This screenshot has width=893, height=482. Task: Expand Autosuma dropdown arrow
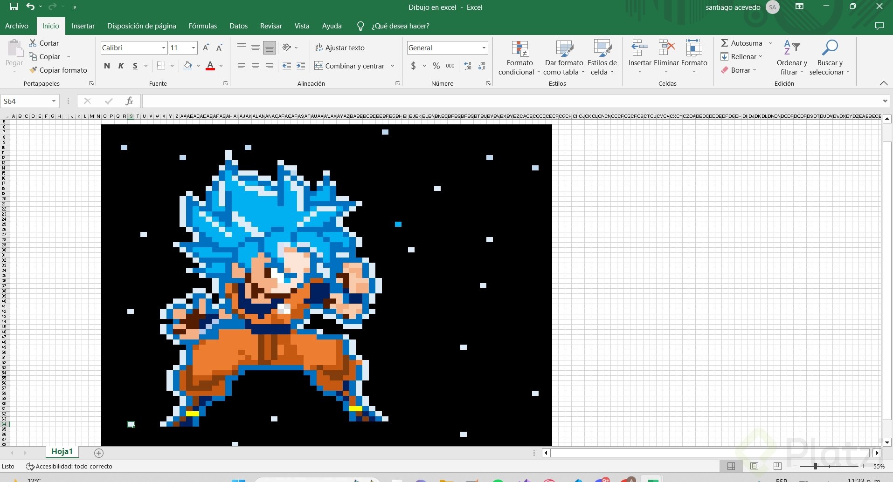pyautogui.click(x=771, y=43)
